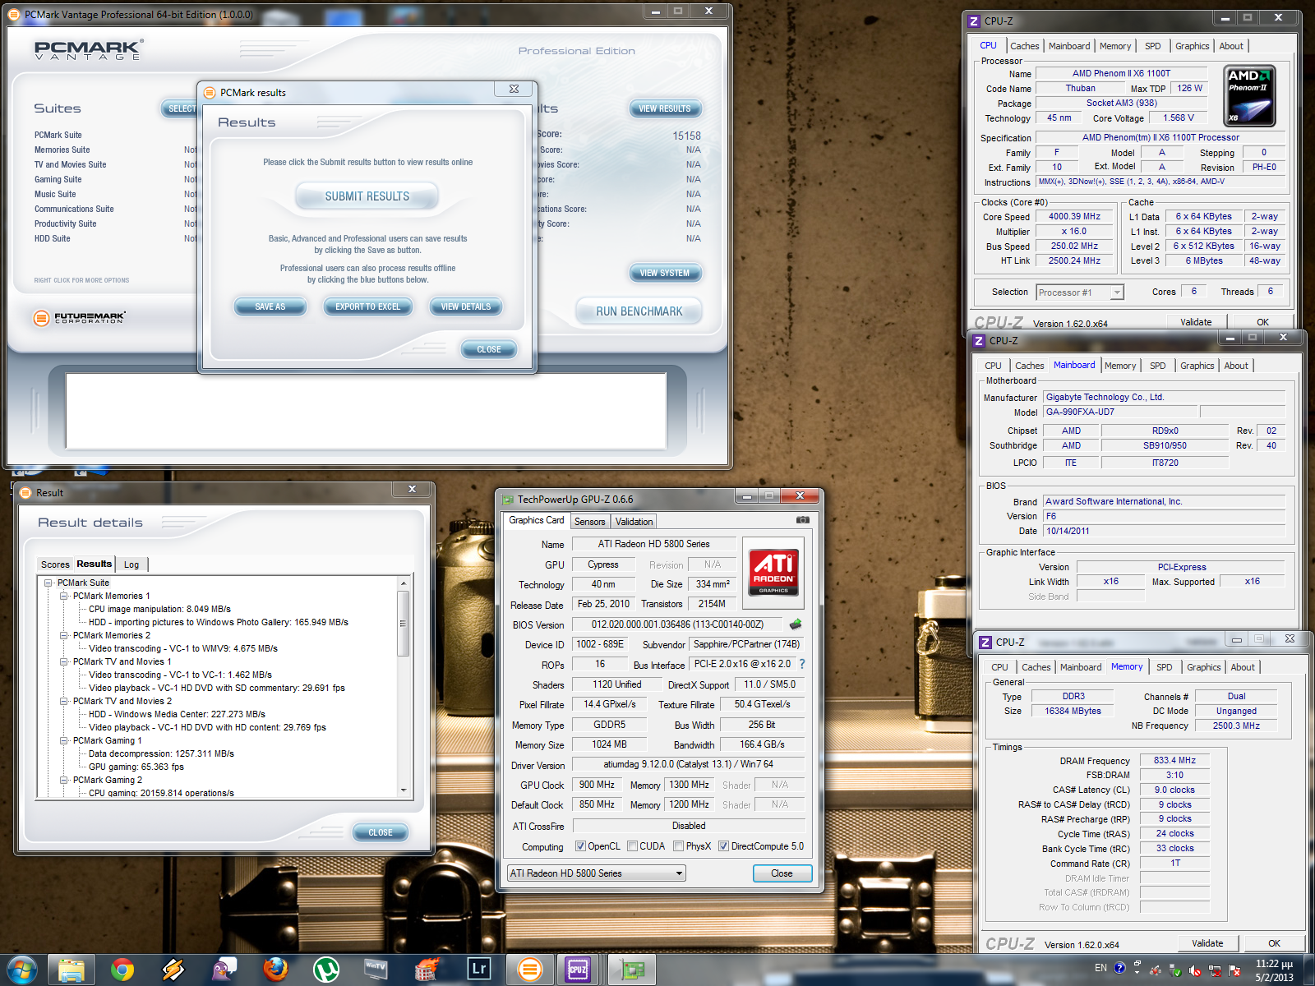Open SPD tab in the Memory CPU-Z window
Viewport: 1315px width, 986px height.
(1164, 667)
